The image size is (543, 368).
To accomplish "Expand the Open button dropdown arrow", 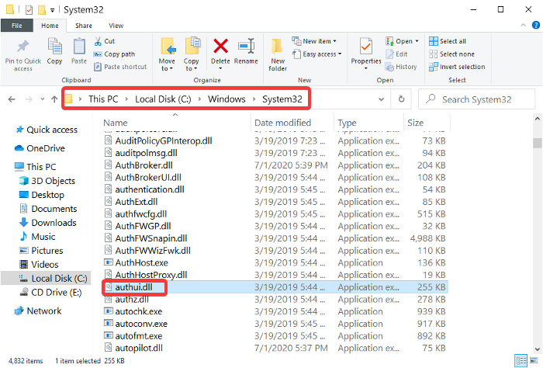I will click(417, 41).
